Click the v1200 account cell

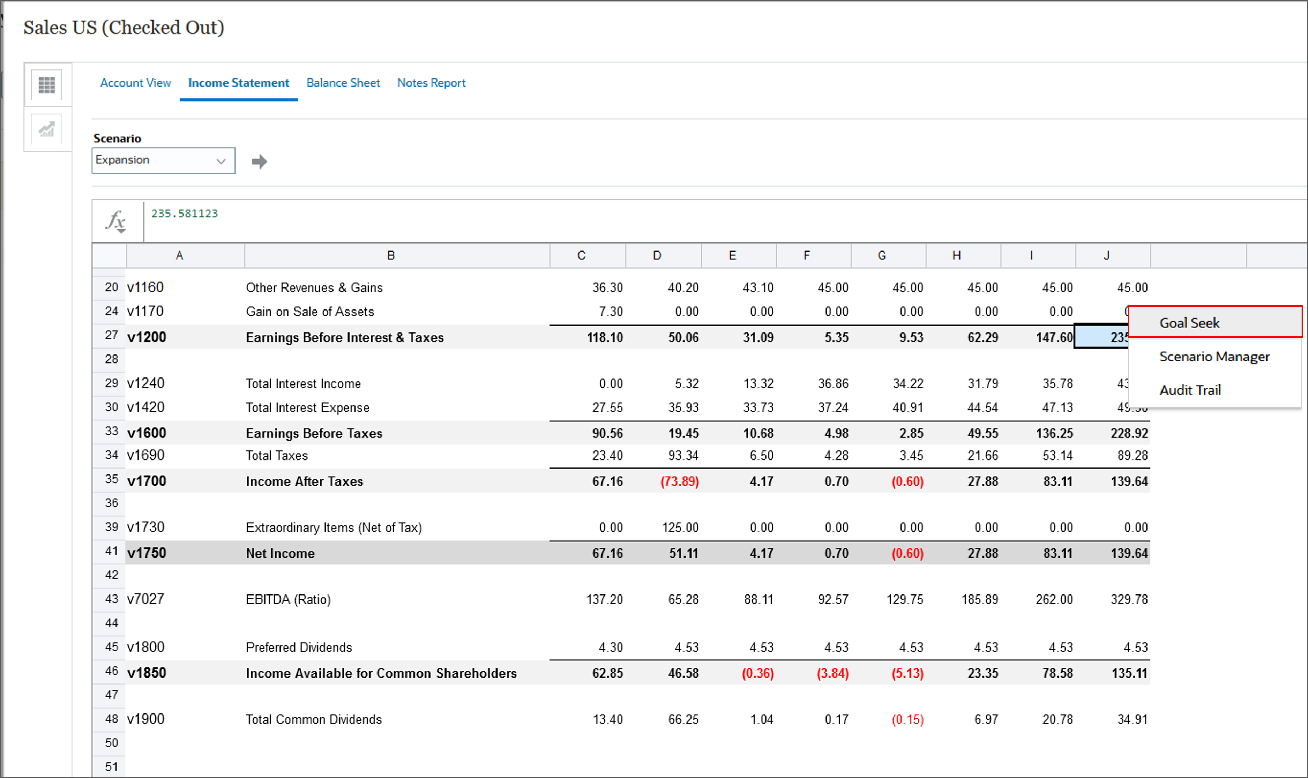point(147,337)
